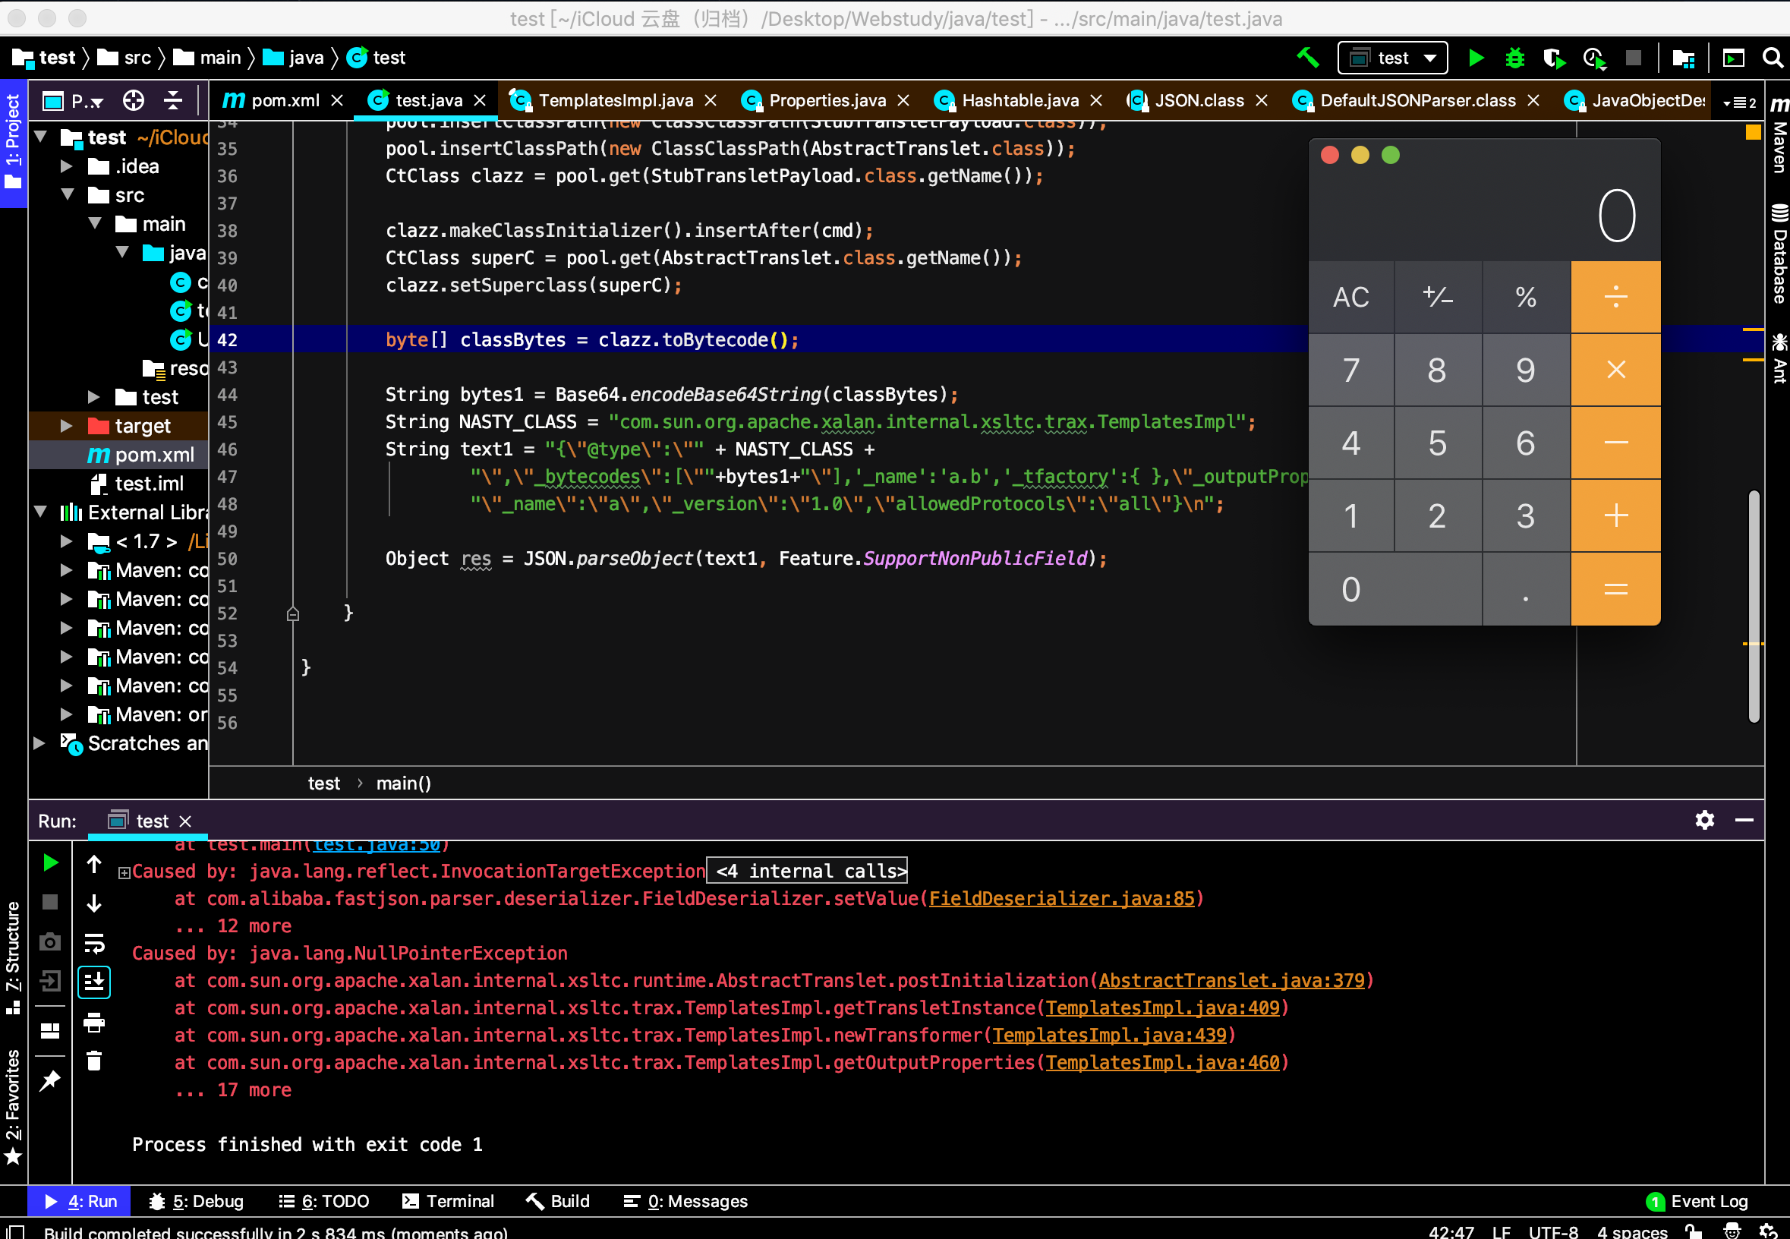Select pom.xml in the project tree
The width and height of the screenshot is (1790, 1239).
[x=154, y=455]
